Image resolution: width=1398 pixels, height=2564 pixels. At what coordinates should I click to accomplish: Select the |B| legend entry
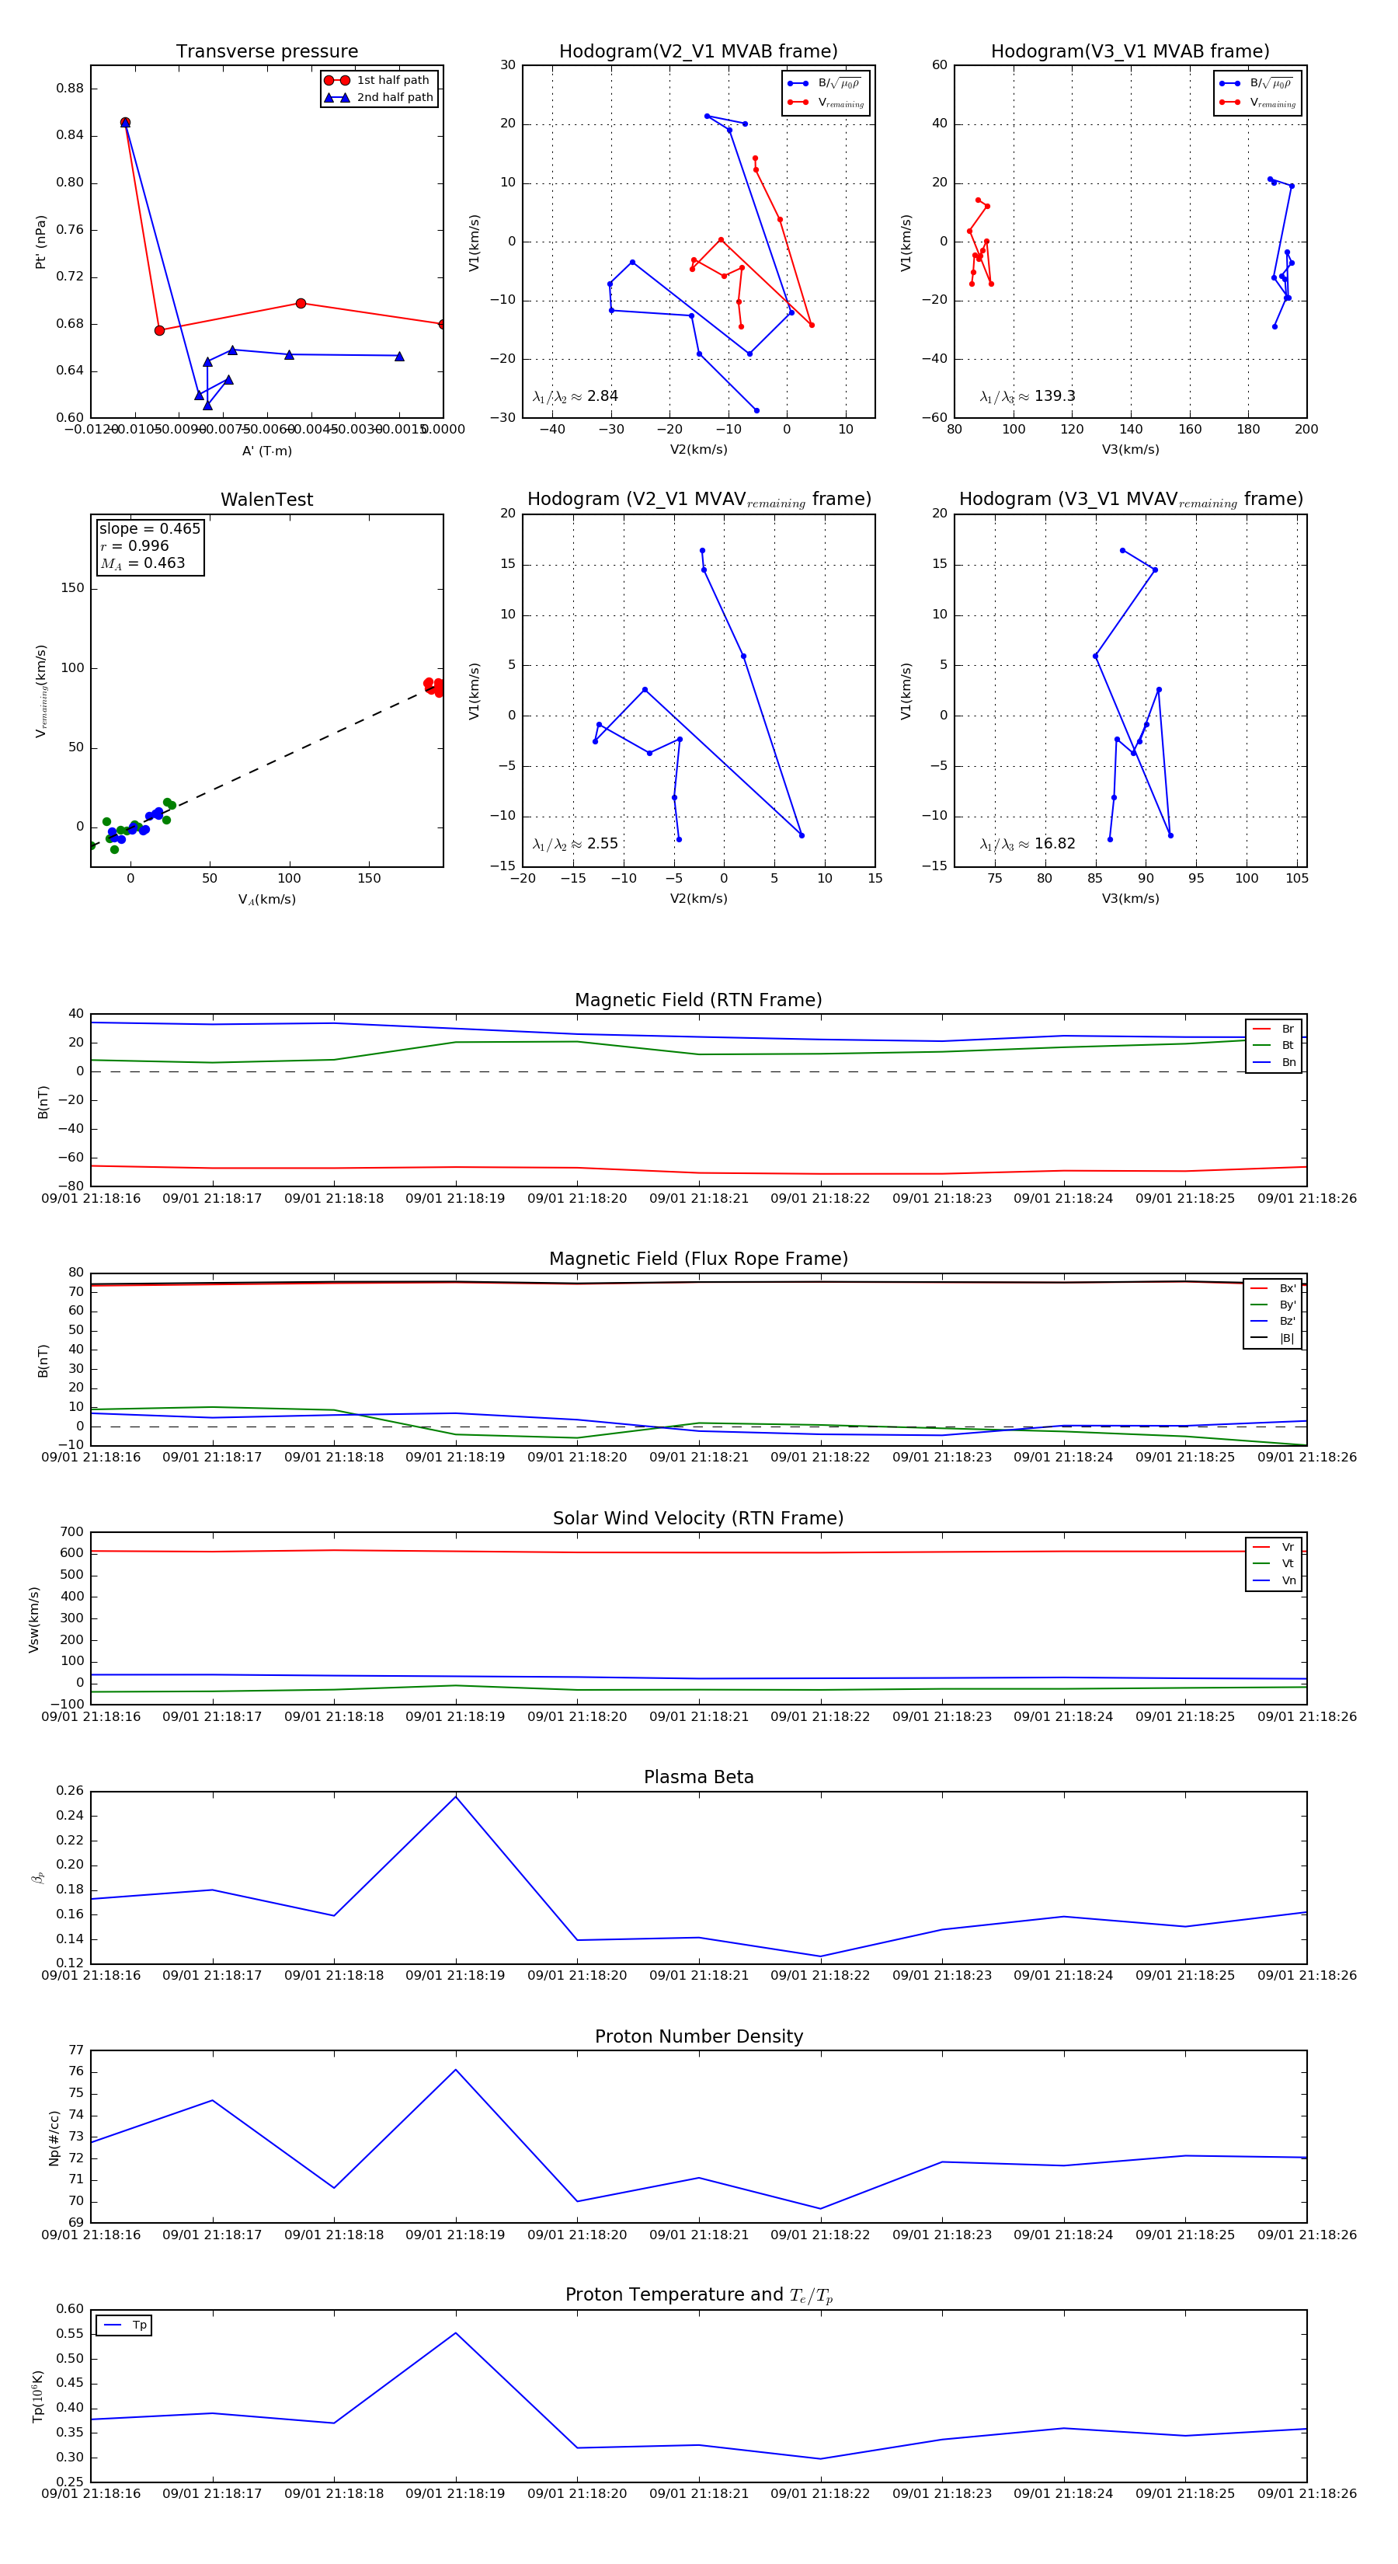click(1273, 1338)
